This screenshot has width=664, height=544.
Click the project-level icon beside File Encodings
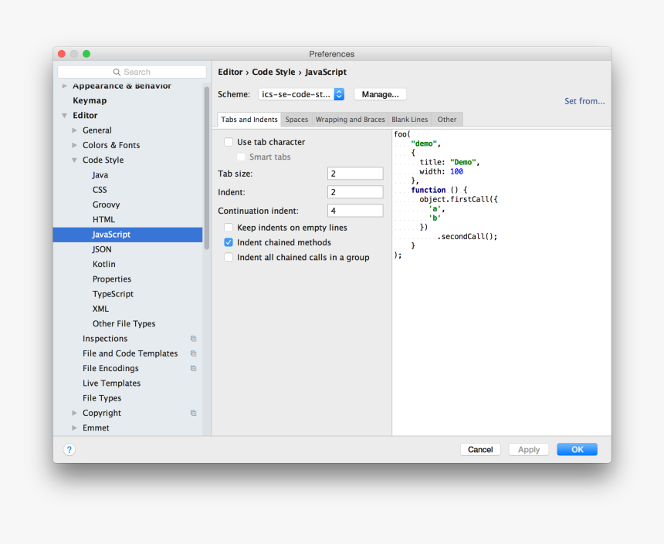tap(193, 369)
